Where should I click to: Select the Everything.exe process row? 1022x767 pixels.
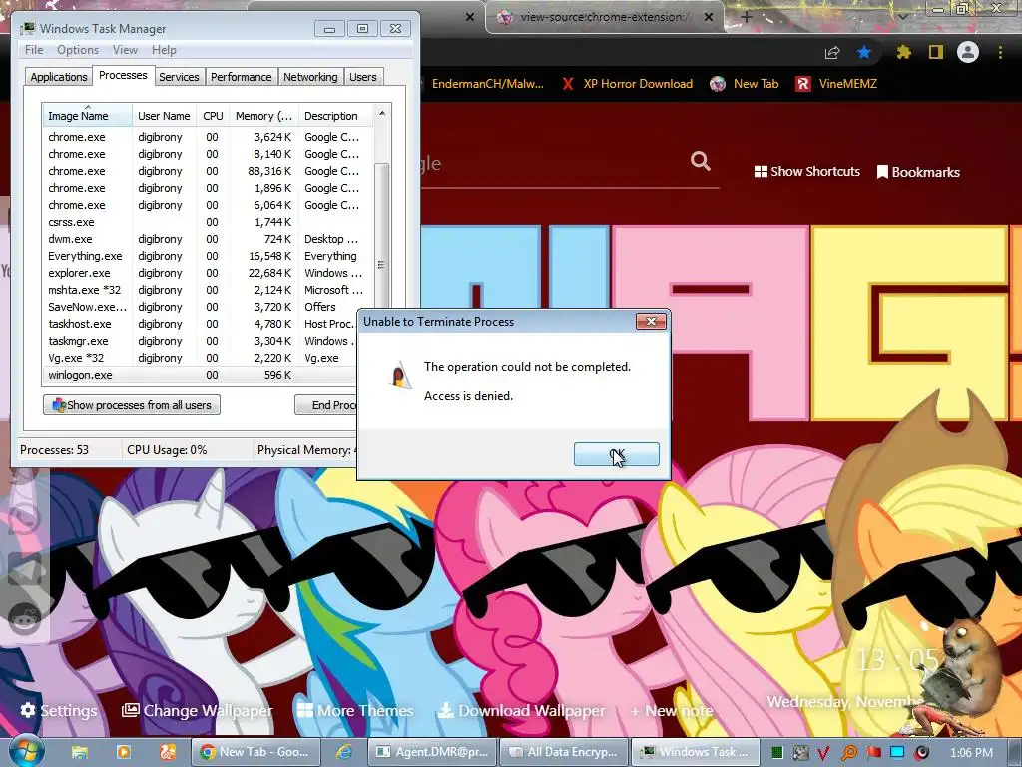(209, 256)
